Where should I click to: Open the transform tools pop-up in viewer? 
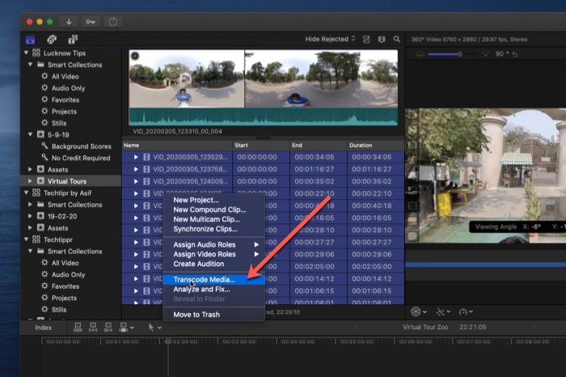(x=419, y=311)
